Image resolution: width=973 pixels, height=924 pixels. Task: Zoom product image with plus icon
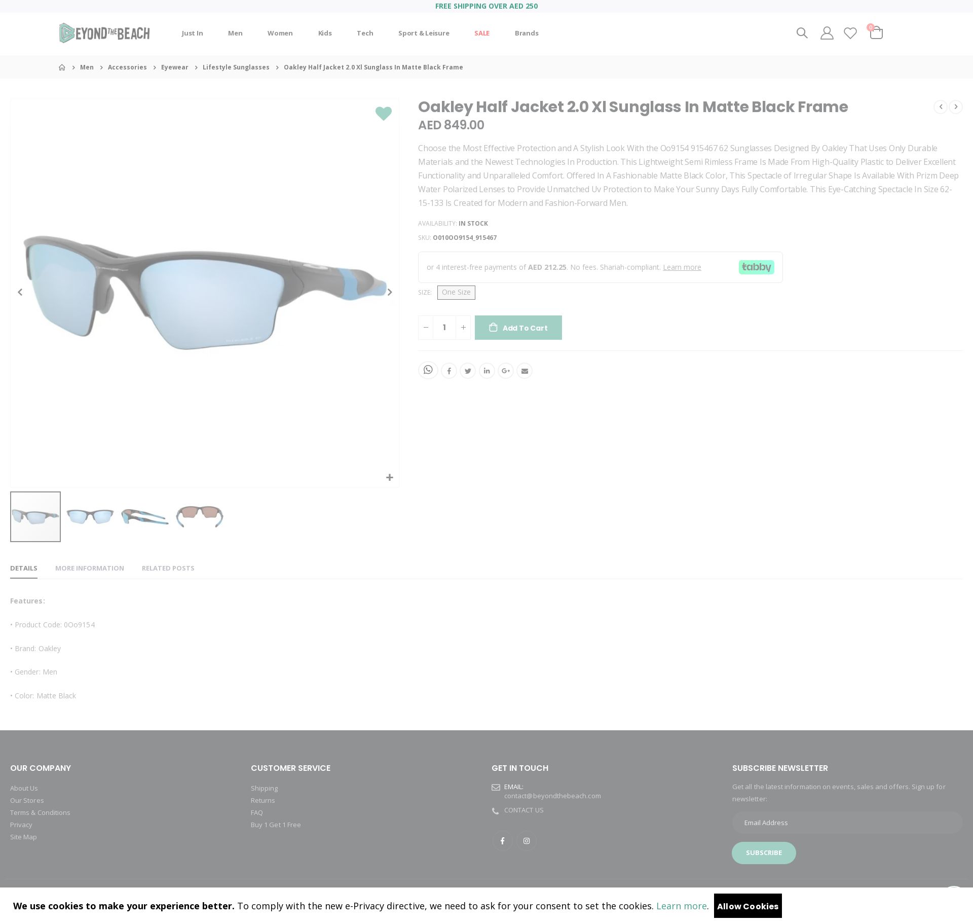click(390, 478)
